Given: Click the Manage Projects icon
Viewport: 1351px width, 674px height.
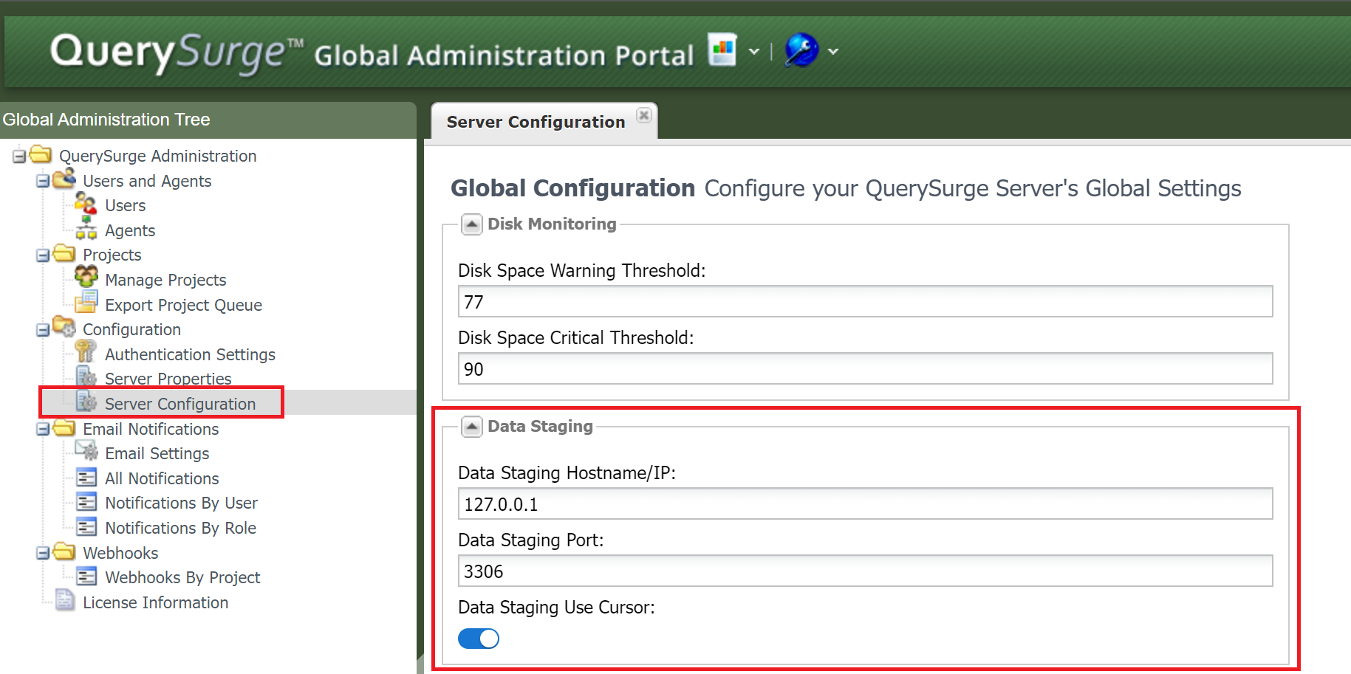Looking at the screenshot, I should [x=86, y=278].
